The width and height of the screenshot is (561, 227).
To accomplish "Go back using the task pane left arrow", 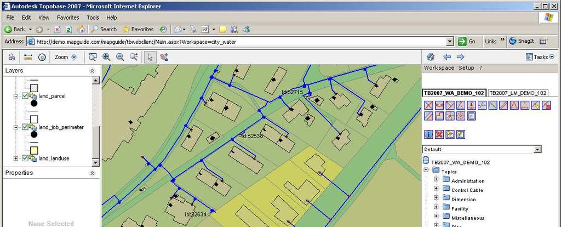I will point(446,57).
